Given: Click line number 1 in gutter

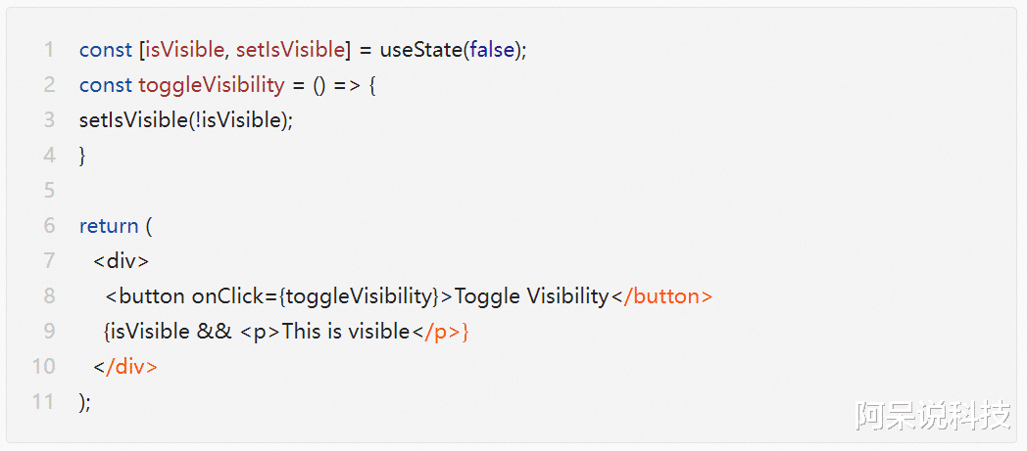Looking at the screenshot, I should click(49, 50).
